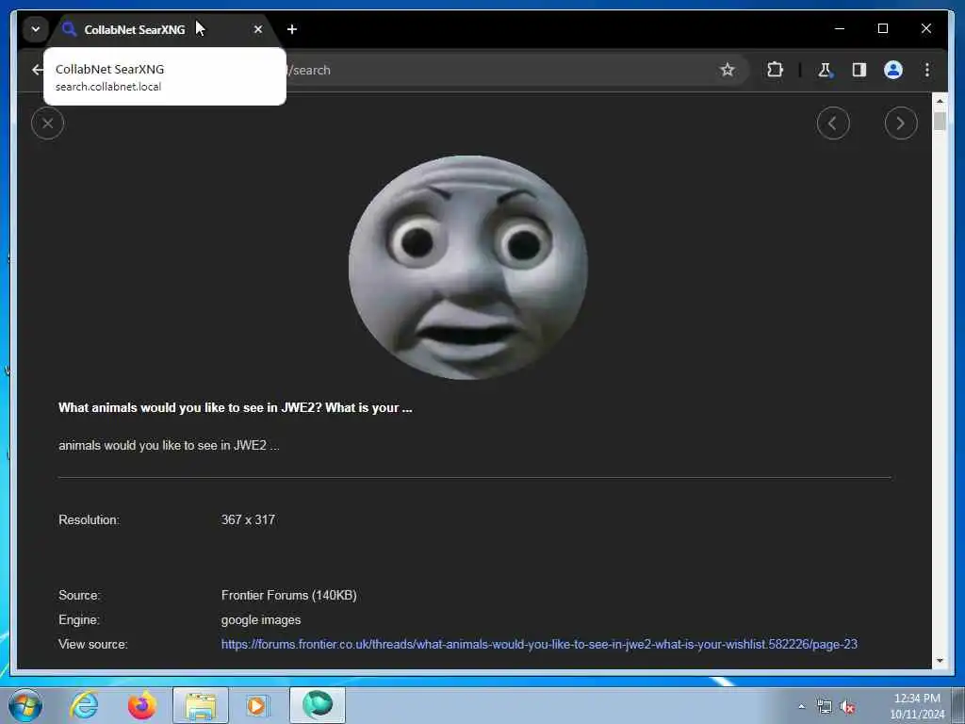Image resolution: width=965 pixels, height=724 pixels.
Task: Open the tab search dropdown
Action: tap(36, 29)
